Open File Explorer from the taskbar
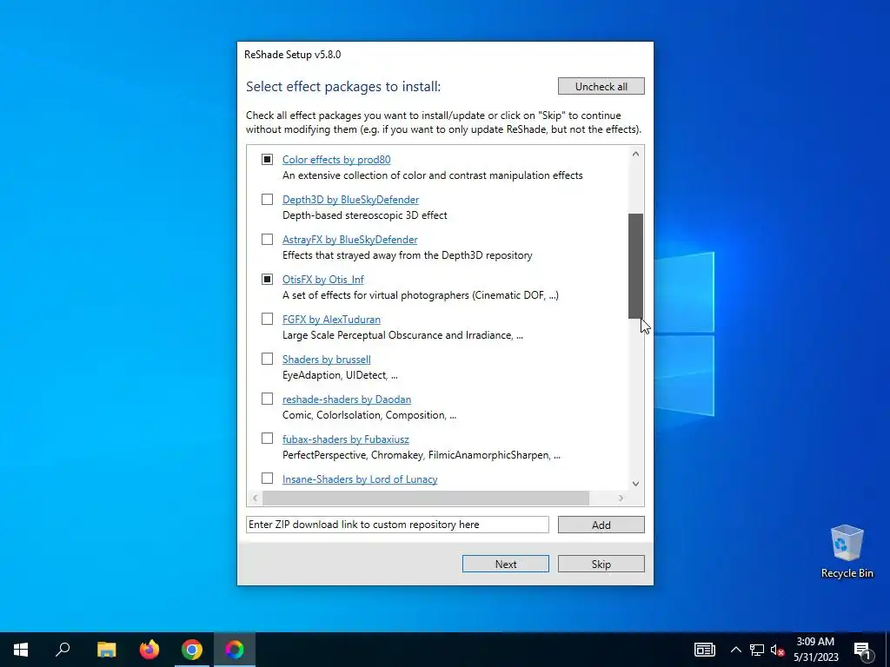The width and height of the screenshot is (890, 667). (106, 650)
